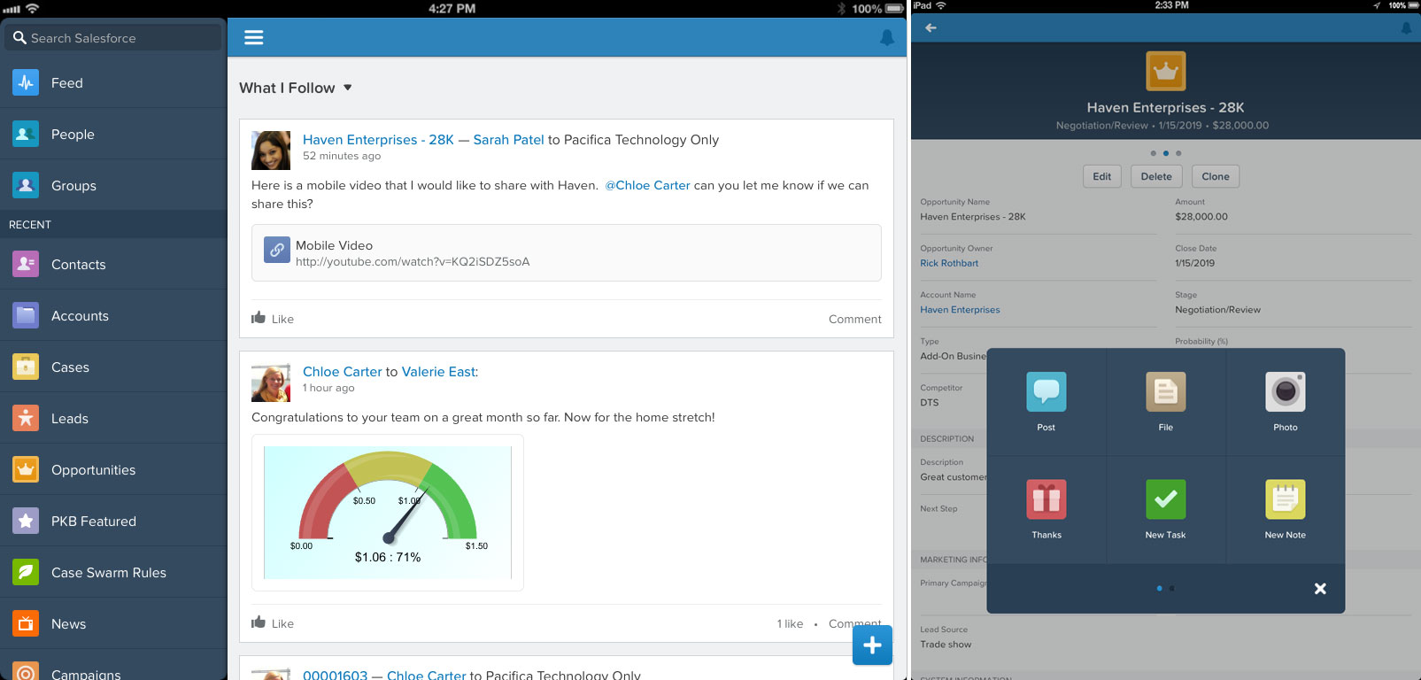Click the Clone button
The width and height of the screenshot is (1421, 680).
1215,176
